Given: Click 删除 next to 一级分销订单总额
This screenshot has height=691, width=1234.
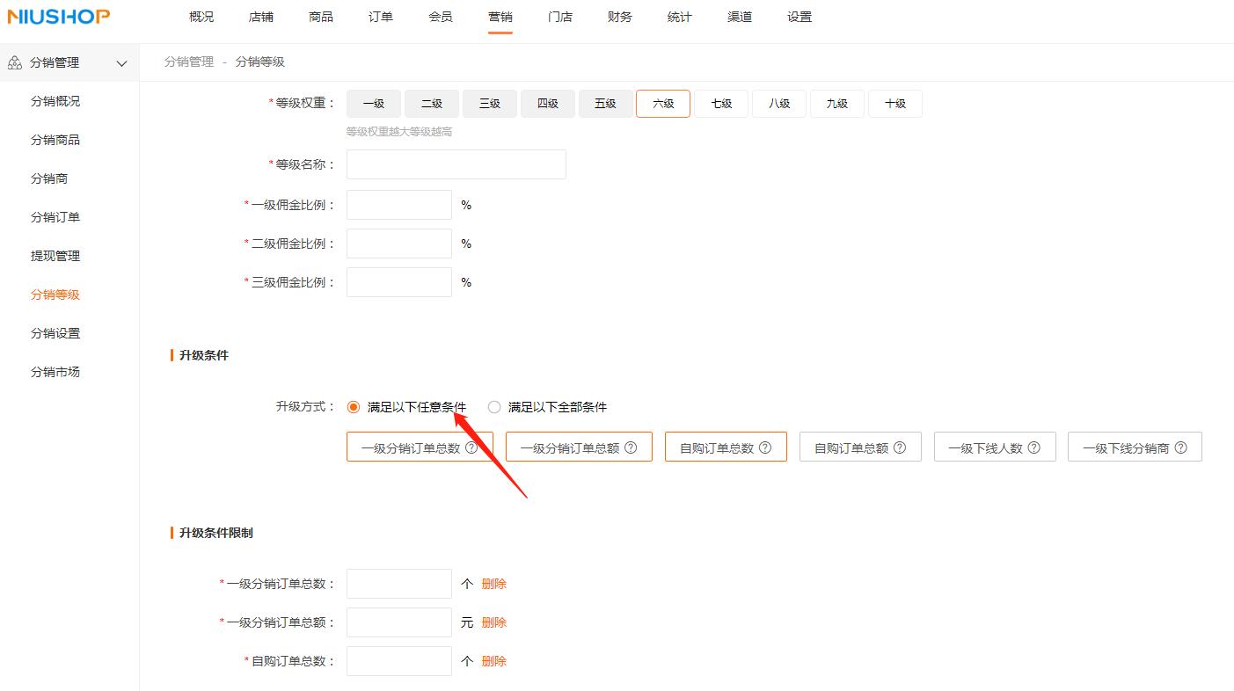Looking at the screenshot, I should [x=494, y=622].
